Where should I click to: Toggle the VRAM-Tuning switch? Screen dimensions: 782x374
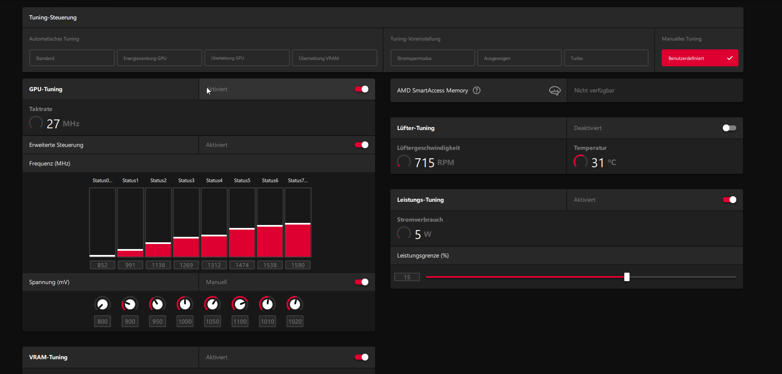pyautogui.click(x=362, y=357)
